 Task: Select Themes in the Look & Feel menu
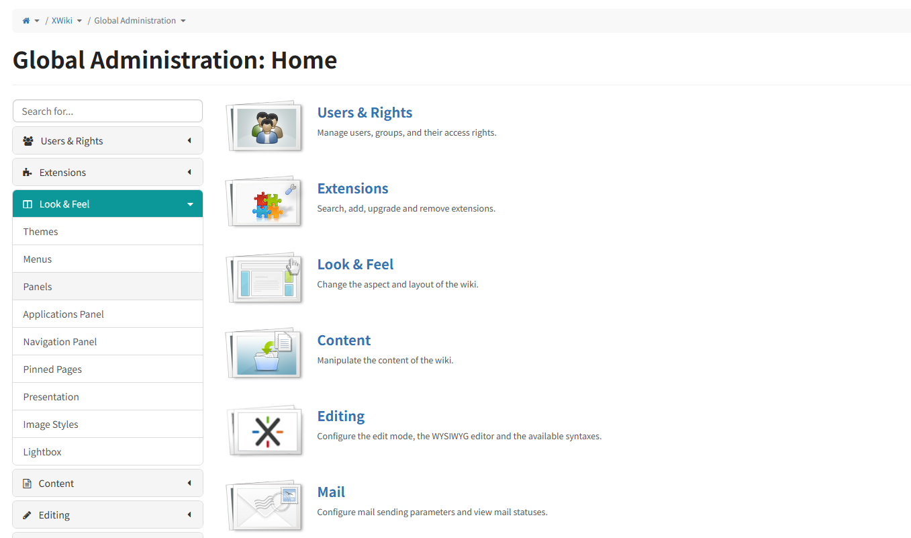point(107,231)
